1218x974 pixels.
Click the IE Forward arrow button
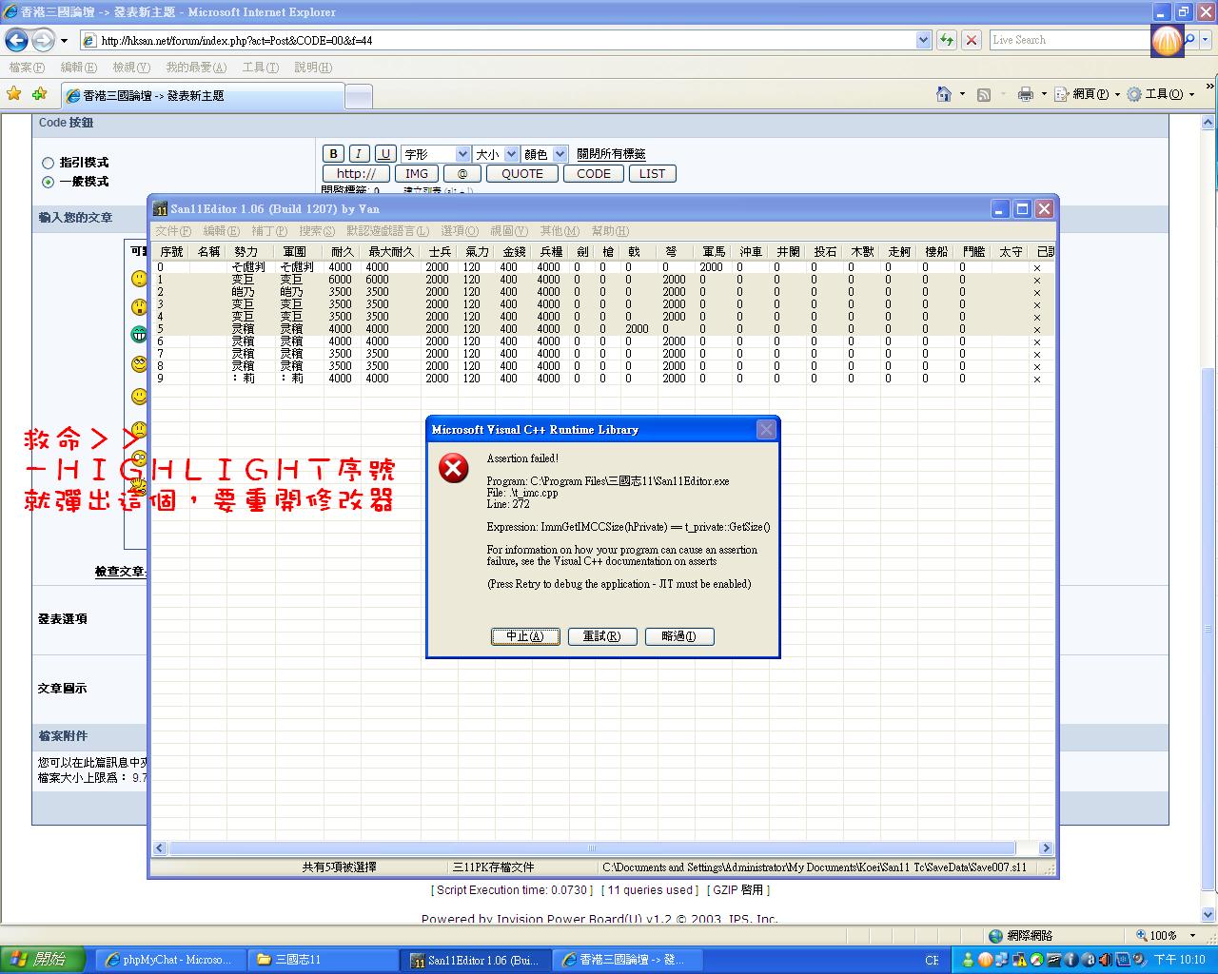pyautogui.click(x=43, y=40)
